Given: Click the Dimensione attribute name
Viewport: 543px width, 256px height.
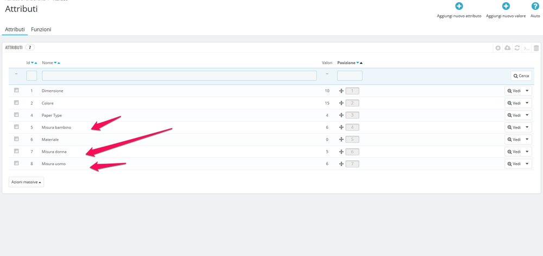Looking at the screenshot, I should click(x=52, y=91).
